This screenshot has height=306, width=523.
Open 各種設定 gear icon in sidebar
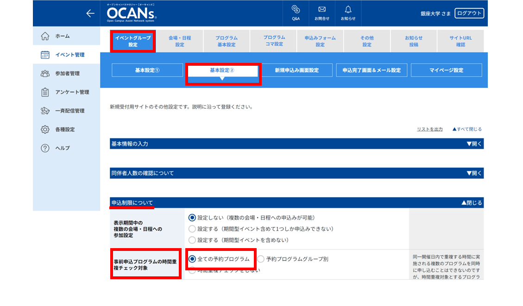45,129
